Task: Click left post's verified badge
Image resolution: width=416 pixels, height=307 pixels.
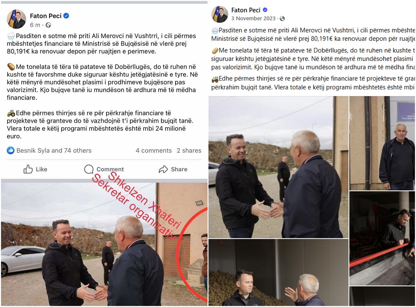Action: coord(66,16)
